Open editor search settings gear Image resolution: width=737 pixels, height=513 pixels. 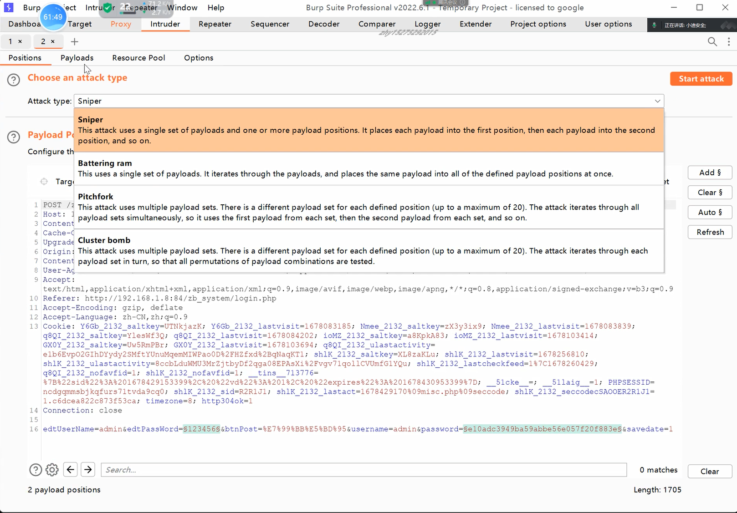tap(52, 470)
